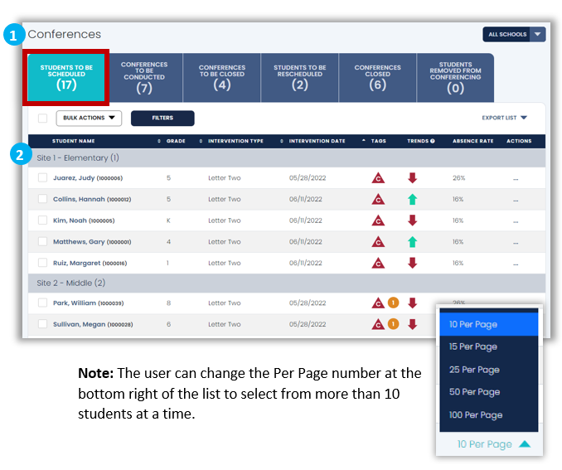Select Students To Be Scheduled tab

(x=66, y=78)
